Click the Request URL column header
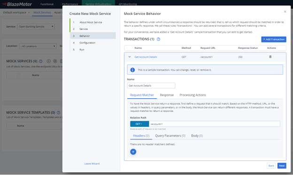Screen dimensions: 293x175 pyautogui.click(x=208, y=48)
